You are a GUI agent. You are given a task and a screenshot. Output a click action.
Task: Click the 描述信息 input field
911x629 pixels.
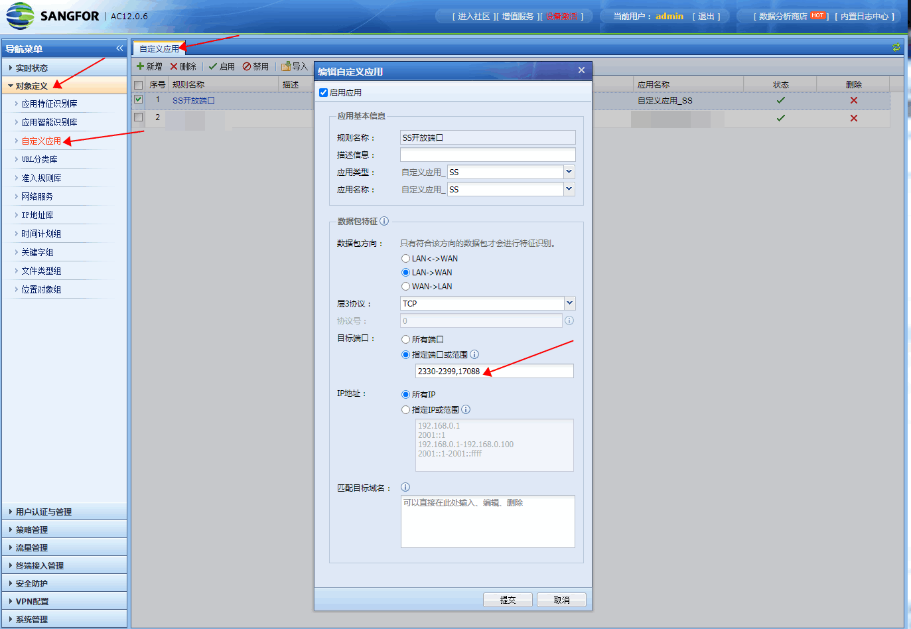point(488,155)
